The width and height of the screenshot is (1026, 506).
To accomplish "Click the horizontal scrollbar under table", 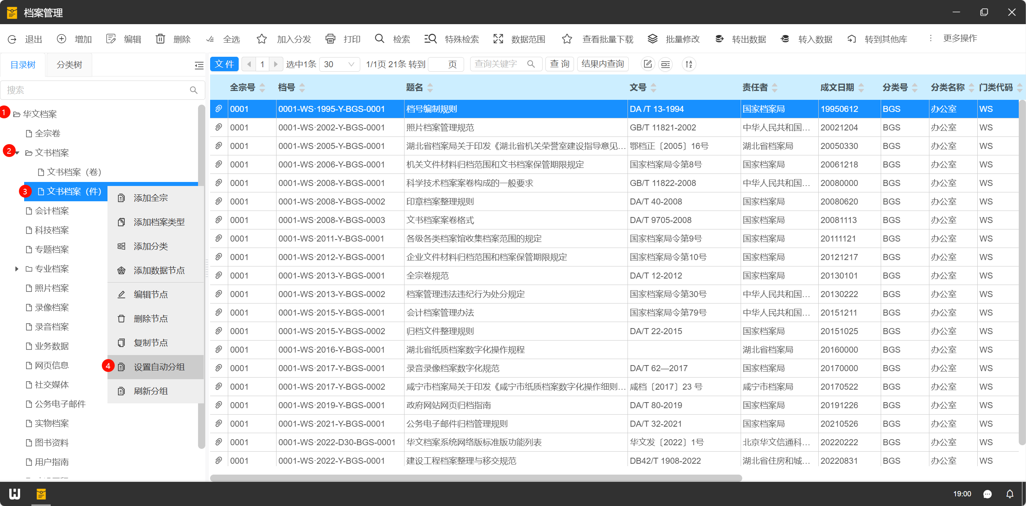I will coord(475,478).
